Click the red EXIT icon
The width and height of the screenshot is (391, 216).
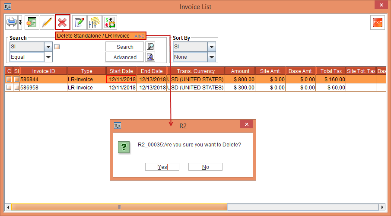click(378, 22)
